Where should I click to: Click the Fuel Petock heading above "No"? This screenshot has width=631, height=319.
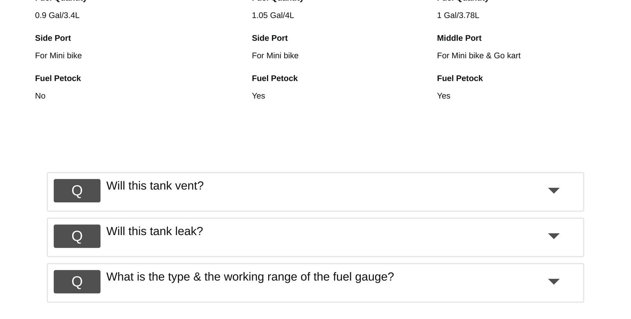[x=58, y=78]
